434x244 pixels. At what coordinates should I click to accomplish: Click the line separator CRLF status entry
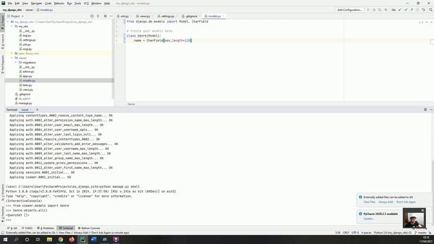[x=346, y=233]
